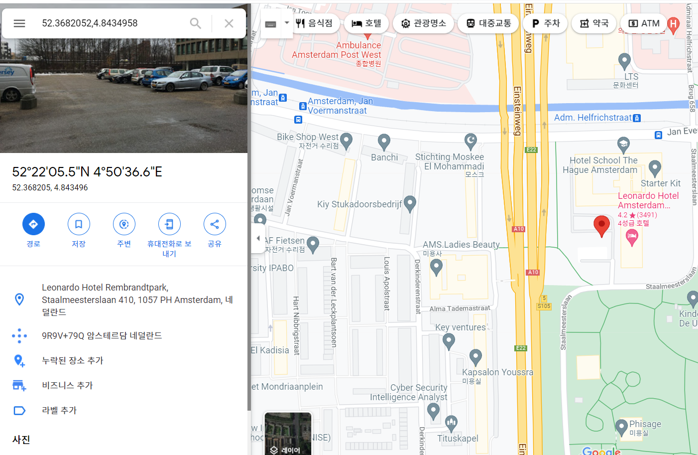
Task: Open the keyboard input tool
Action: click(271, 23)
